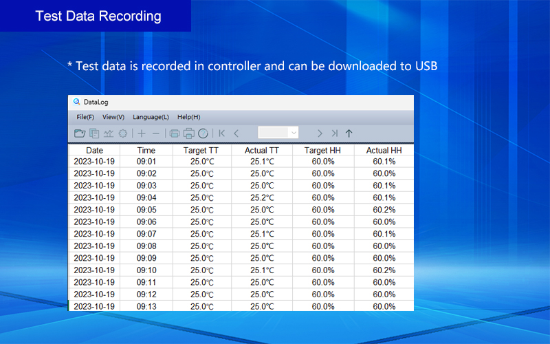Go to next page arrow
Screen dimensions: 550x344
point(320,133)
